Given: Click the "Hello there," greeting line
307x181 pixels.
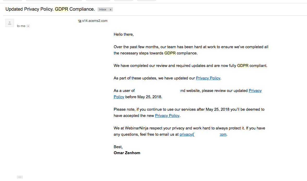Looking at the screenshot, I should [124, 34].
